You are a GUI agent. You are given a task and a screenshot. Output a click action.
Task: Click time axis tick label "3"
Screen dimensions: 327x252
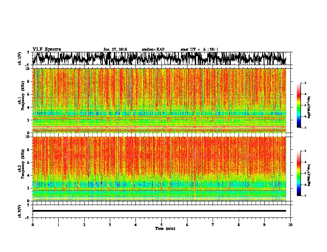tap(110, 225)
